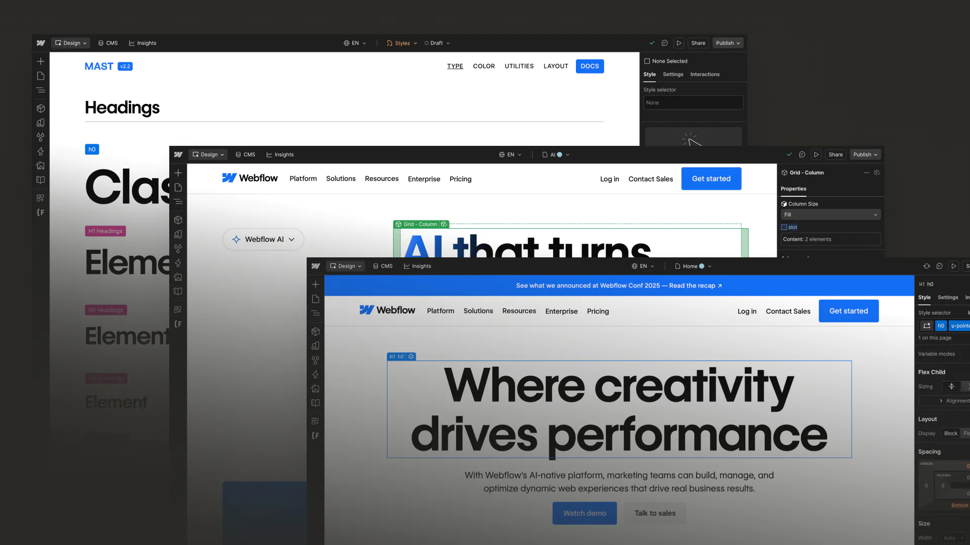Switch to Settings tab in front window panel
Screen dimensions: 970x545
pyautogui.click(x=947, y=298)
